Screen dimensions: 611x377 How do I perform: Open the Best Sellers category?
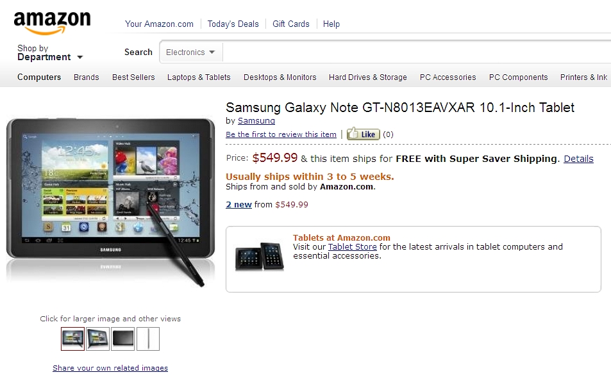pos(133,77)
